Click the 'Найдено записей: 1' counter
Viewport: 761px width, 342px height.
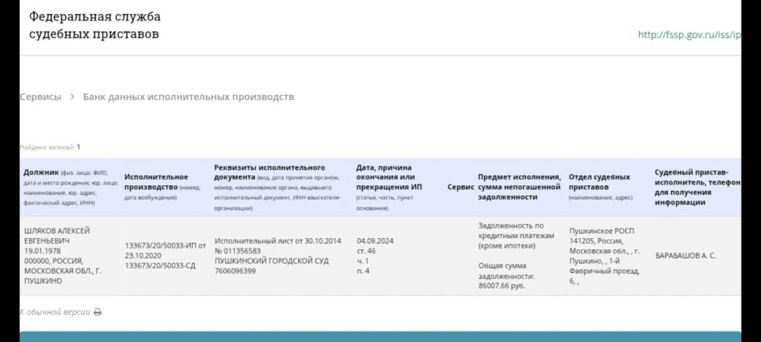(50, 147)
